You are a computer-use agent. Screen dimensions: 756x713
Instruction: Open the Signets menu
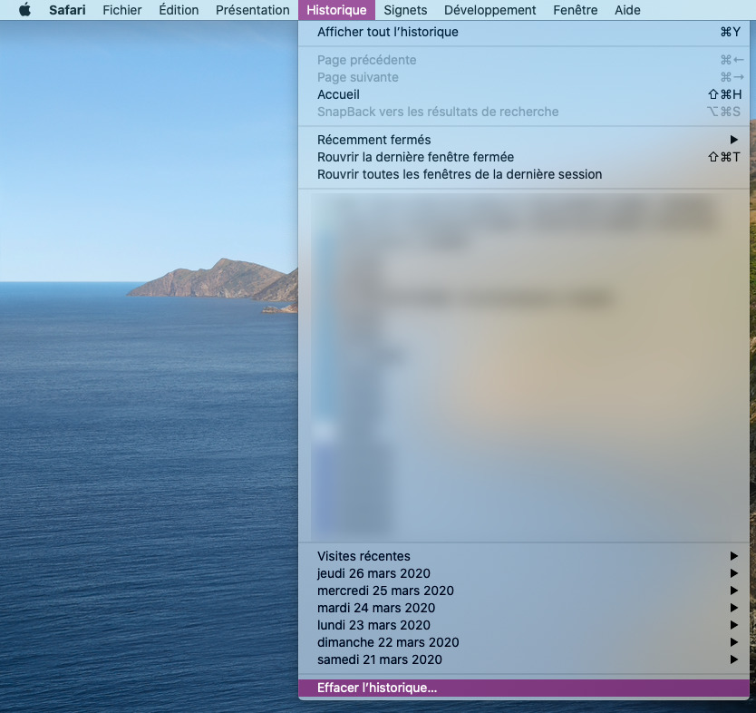click(405, 10)
